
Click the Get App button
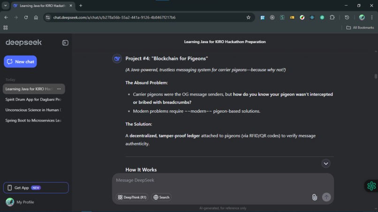(x=36, y=188)
